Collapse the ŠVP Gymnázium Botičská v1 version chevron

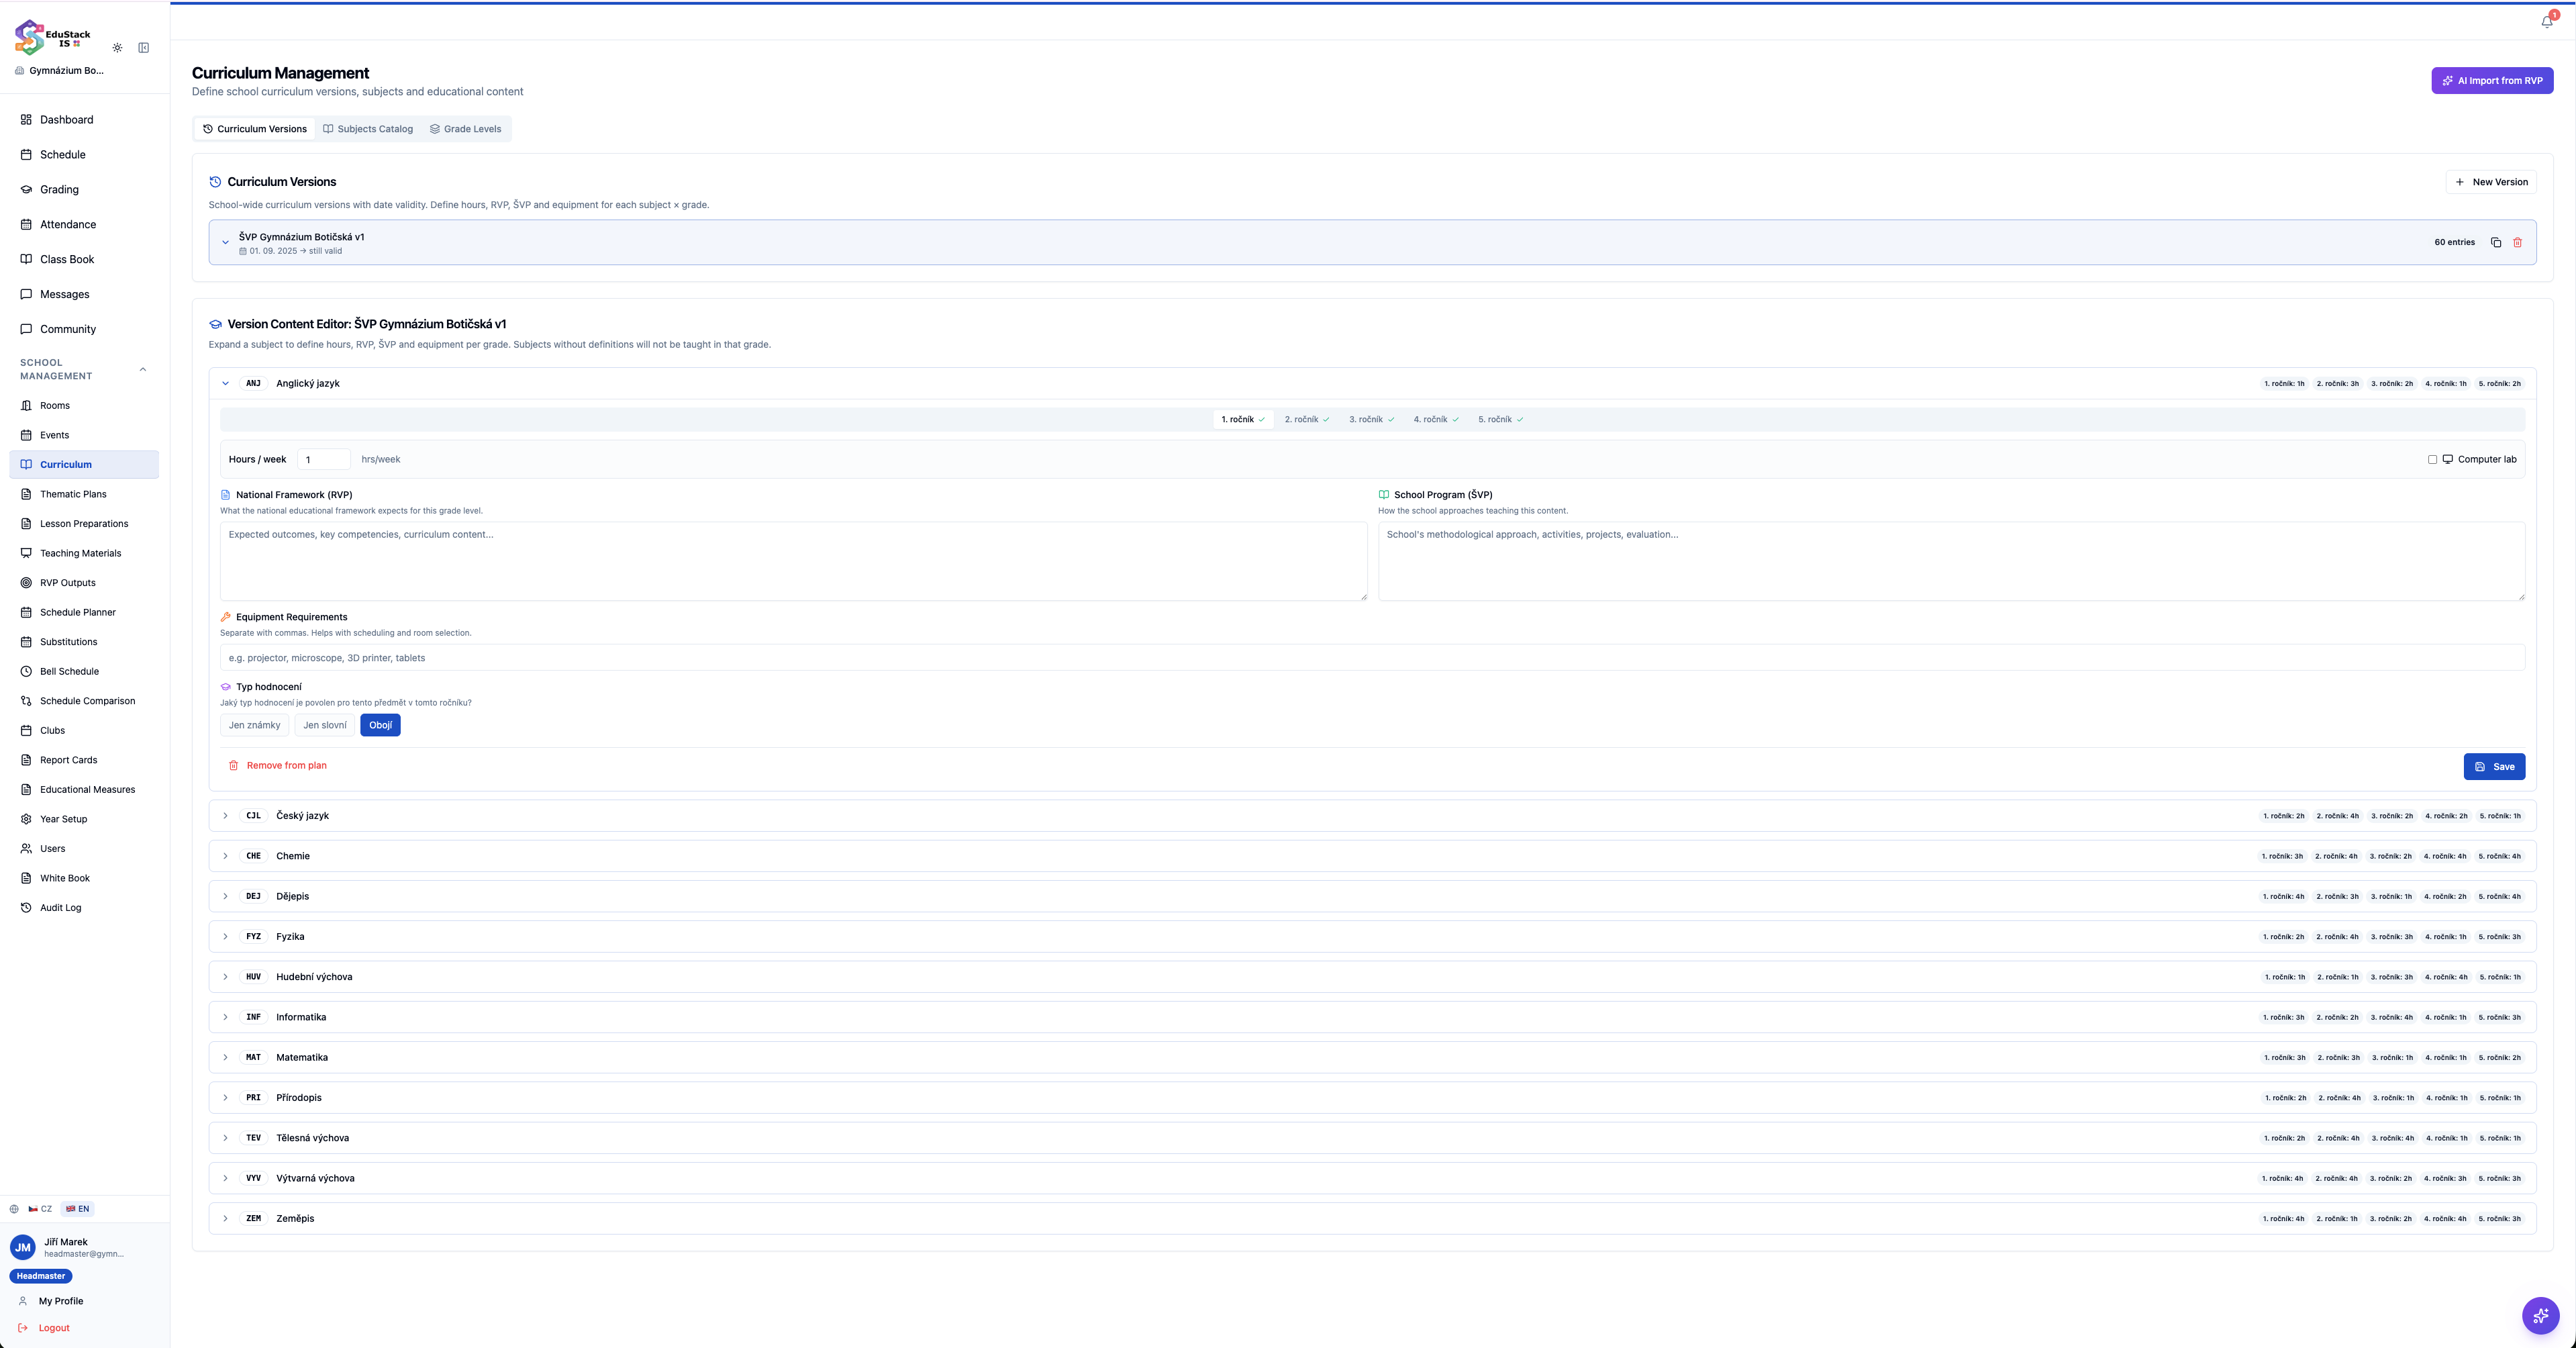point(225,242)
